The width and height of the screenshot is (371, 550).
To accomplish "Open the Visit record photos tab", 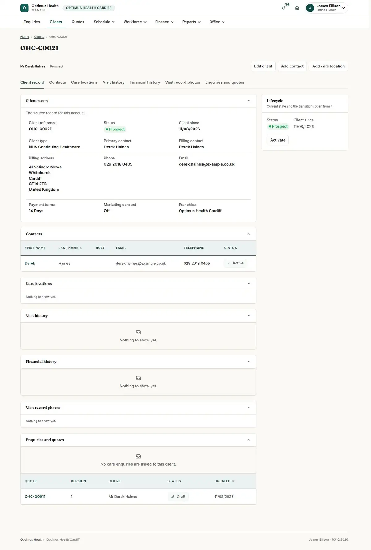I will pos(183,82).
